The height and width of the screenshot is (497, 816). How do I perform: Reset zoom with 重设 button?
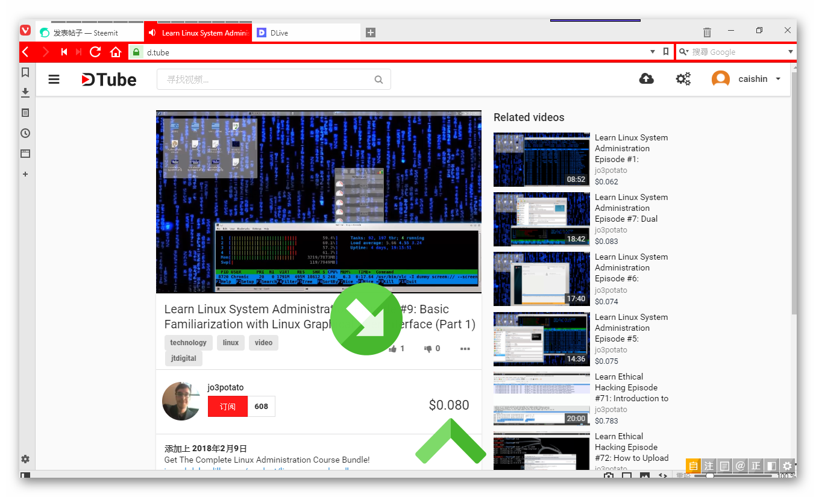tap(683, 476)
